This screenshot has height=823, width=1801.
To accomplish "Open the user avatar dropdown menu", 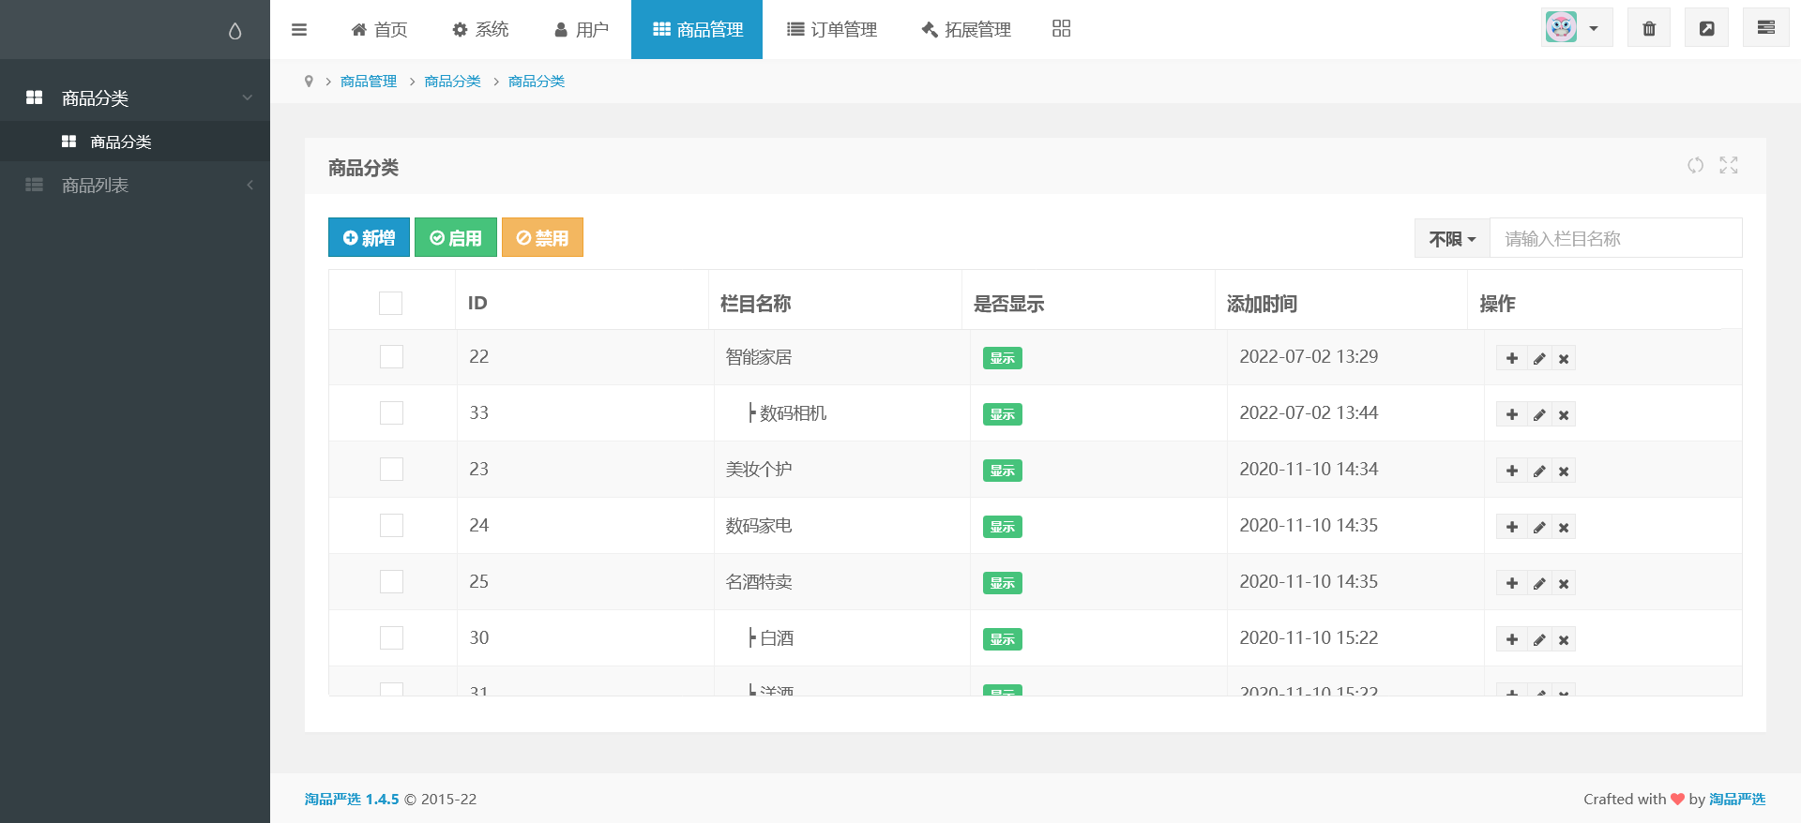I will tap(1576, 28).
